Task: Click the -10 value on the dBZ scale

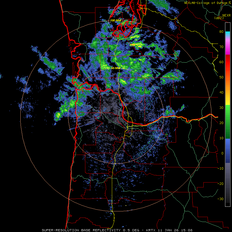Action: pyautogui.click(x=220, y=169)
